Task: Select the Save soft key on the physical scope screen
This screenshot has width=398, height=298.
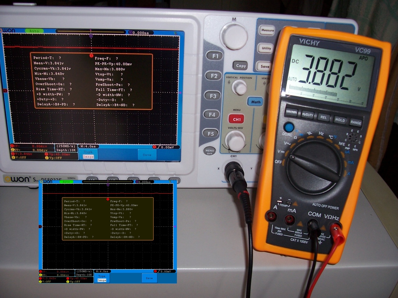Action: pyautogui.click(x=147, y=155)
